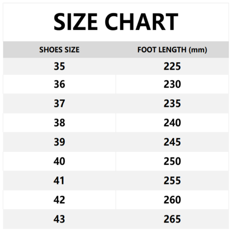Click shoe size 43 cell
The width and height of the screenshot is (232, 232).
(59, 219)
